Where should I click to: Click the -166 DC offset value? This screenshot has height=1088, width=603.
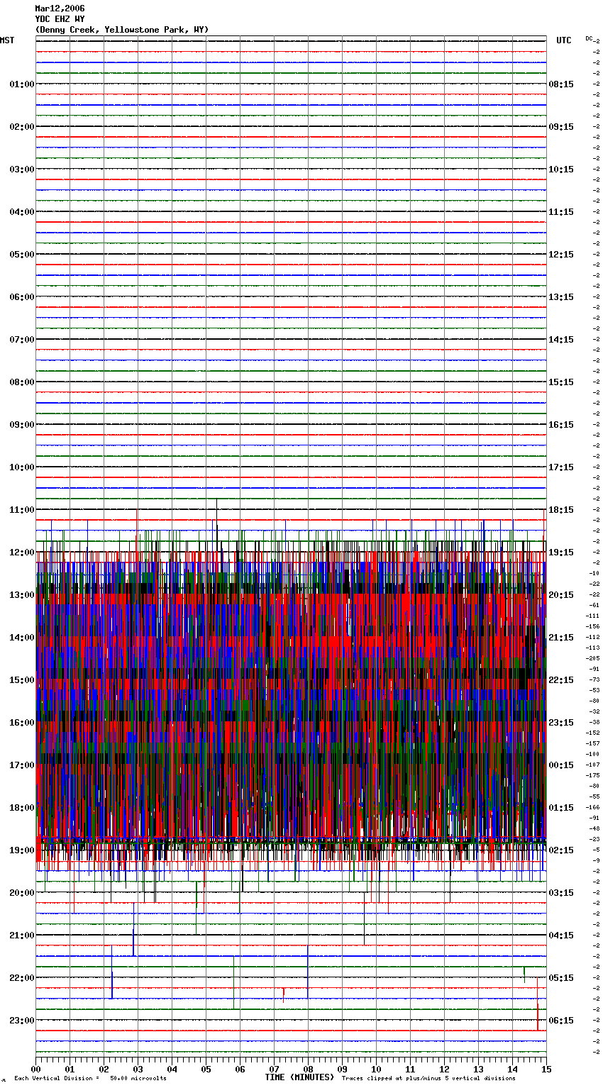592,807
